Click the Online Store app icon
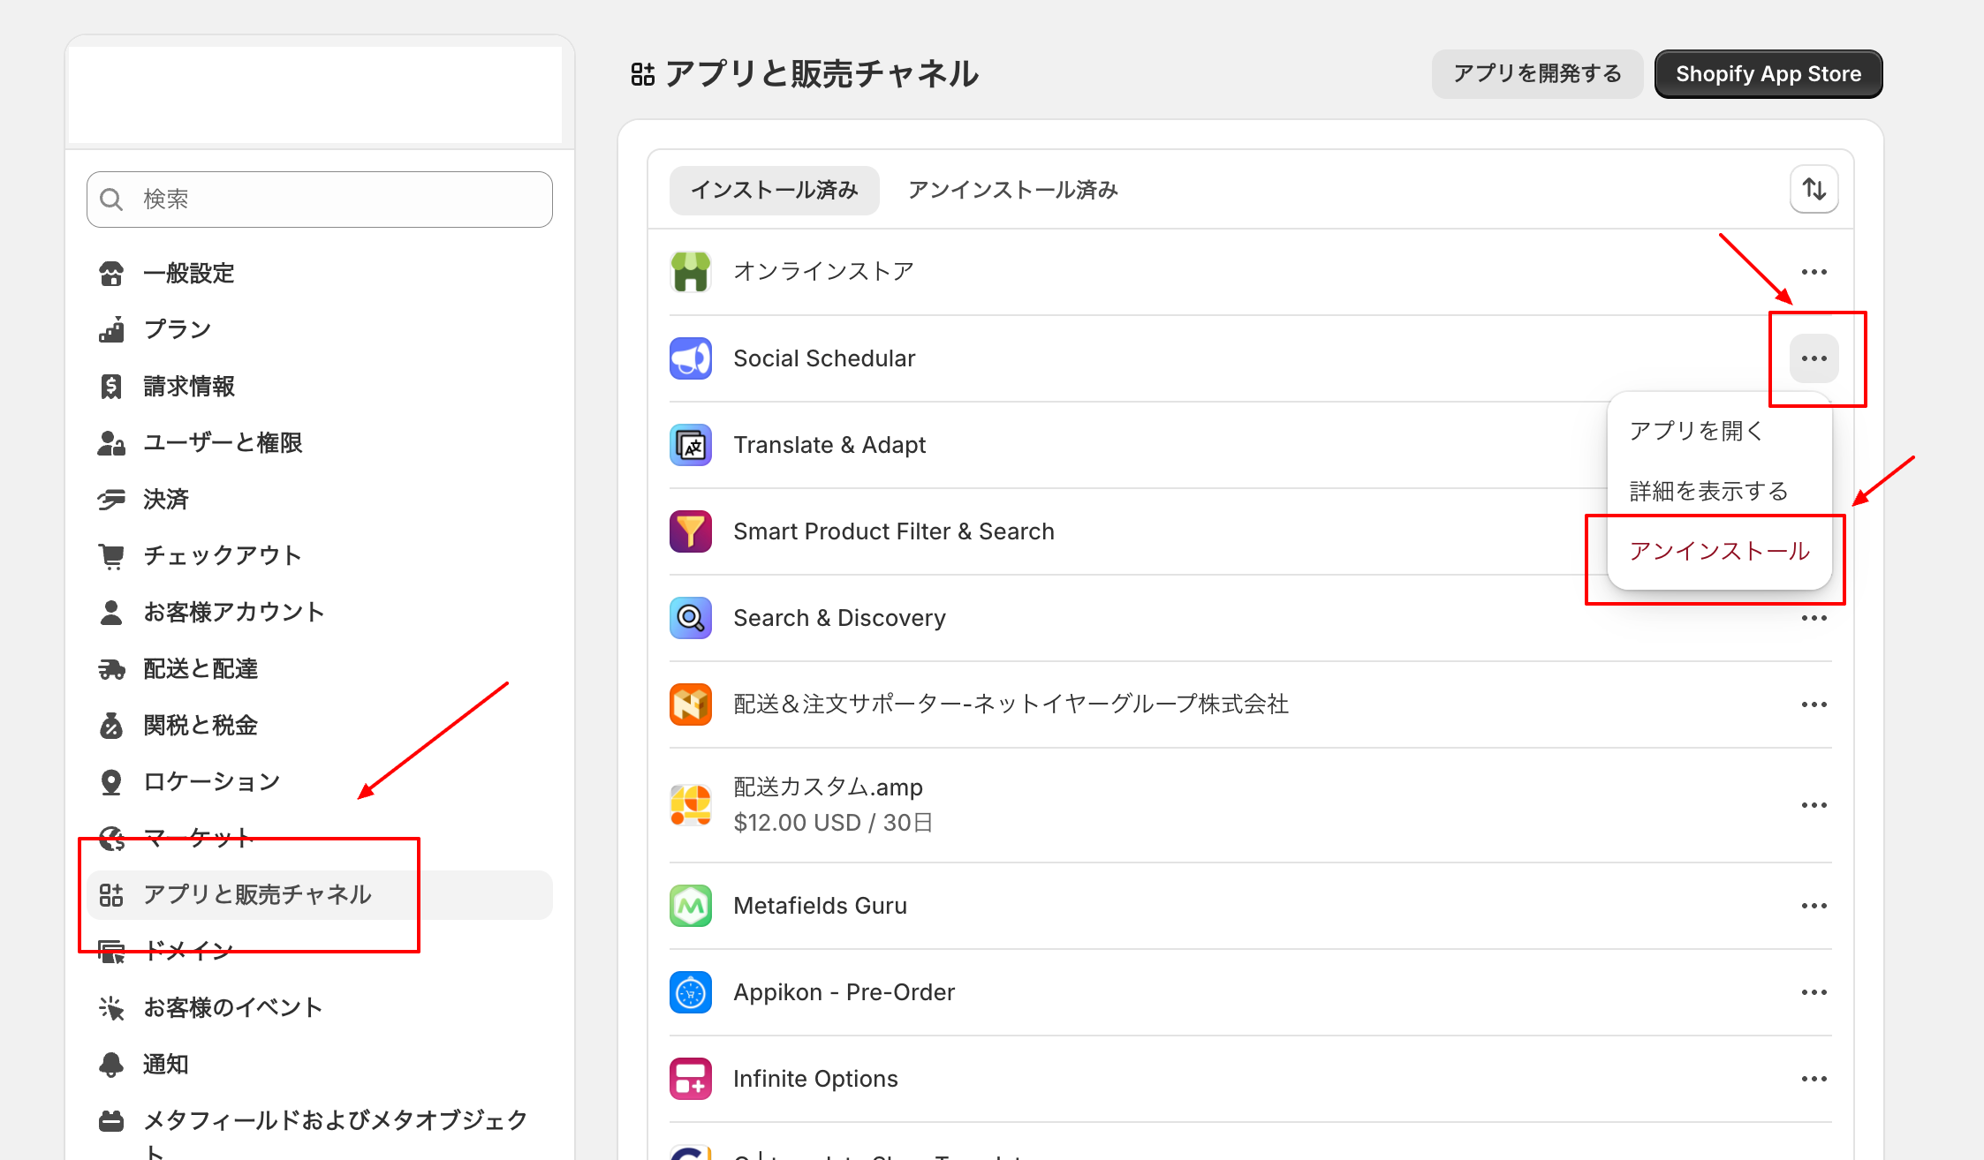1984x1160 pixels. click(x=691, y=272)
